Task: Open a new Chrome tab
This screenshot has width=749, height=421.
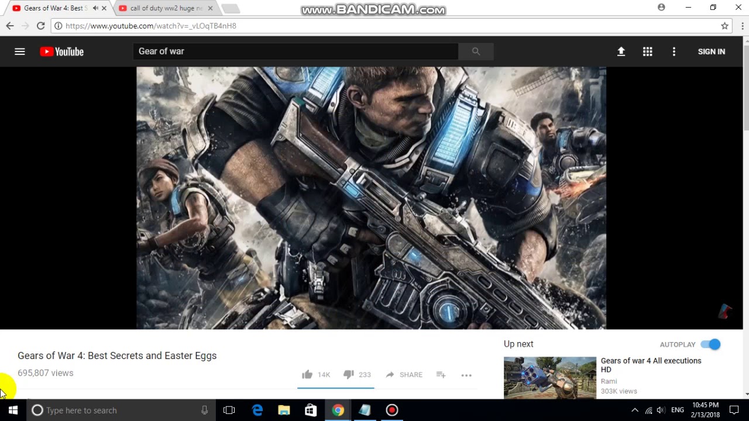Action: coord(231,9)
